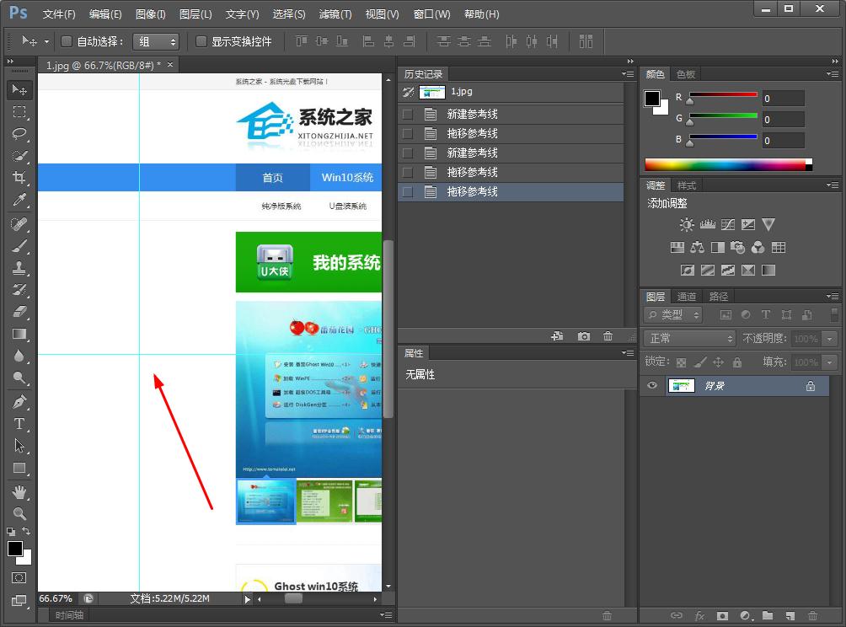
Task: Switch to the 通道 tab
Action: pos(686,296)
